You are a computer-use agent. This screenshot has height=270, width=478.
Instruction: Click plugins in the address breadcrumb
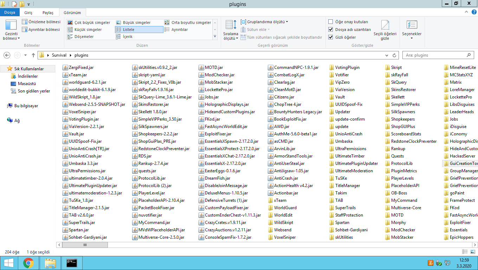pyautogui.click(x=81, y=55)
